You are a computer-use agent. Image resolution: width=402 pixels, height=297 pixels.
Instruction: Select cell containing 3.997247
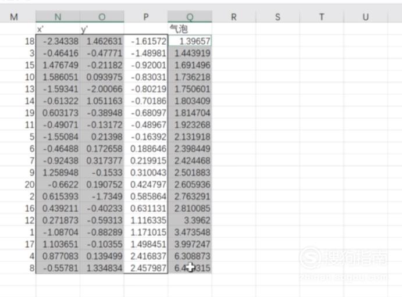click(x=190, y=244)
